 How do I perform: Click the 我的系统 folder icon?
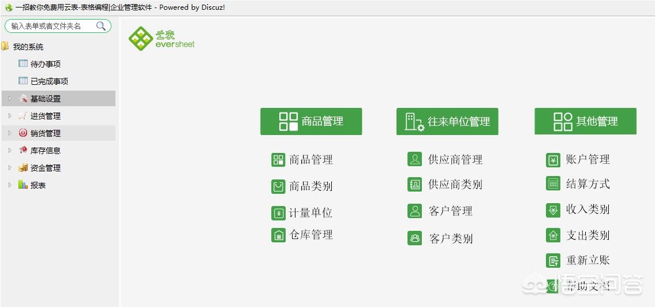coord(5,46)
